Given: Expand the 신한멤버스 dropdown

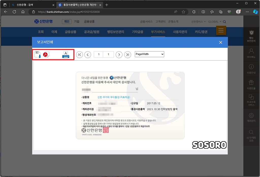Looking at the screenshot, I should (198, 22).
